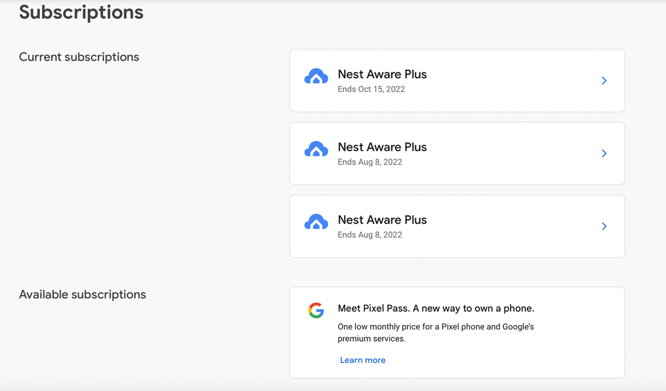The height and width of the screenshot is (391, 666).
Task: Click the cloud icon on the last Nest Aware Plus card
Action: pyautogui.click(x=316, y=222)
